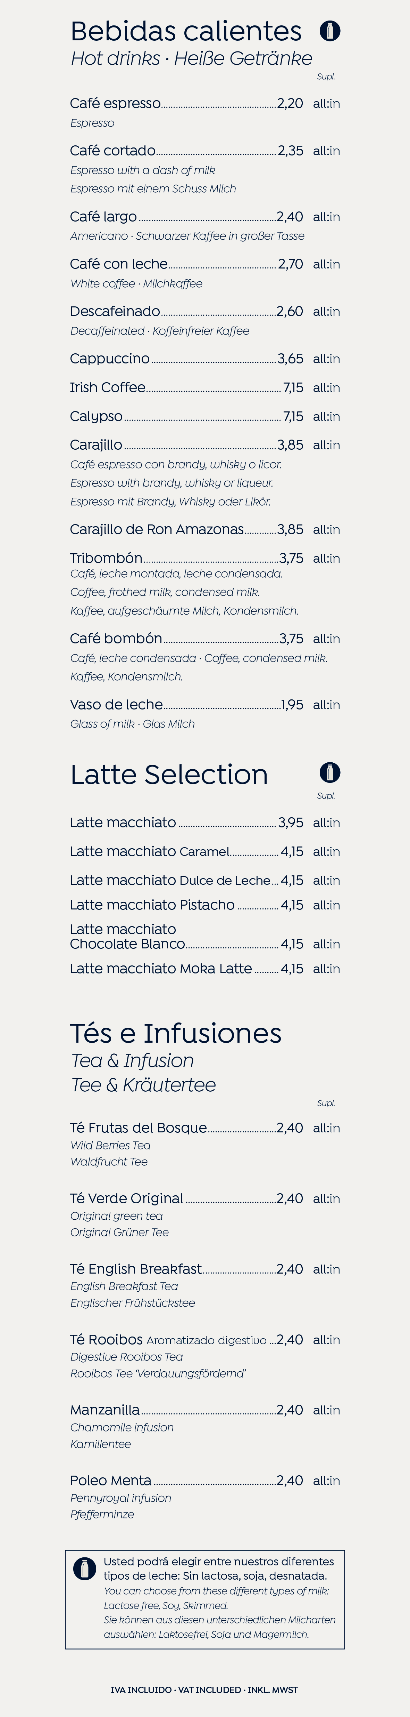Click the Irish Coffee entry
410x1717 pixels.
[x=108, y=387]
